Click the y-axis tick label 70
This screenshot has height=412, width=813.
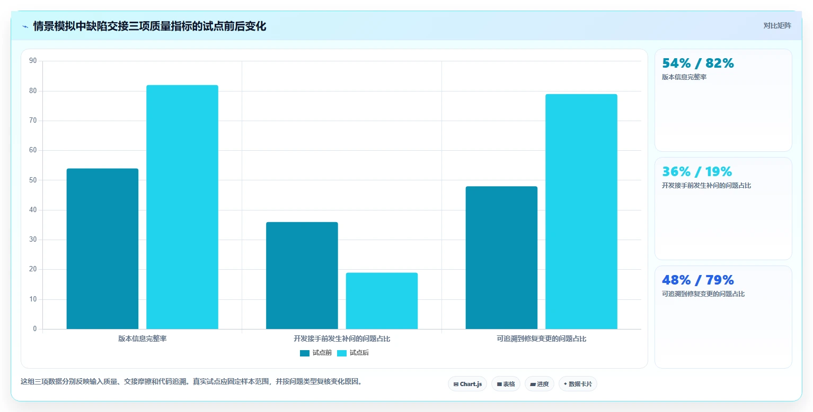pyautogui.click(x=33, y=121)
